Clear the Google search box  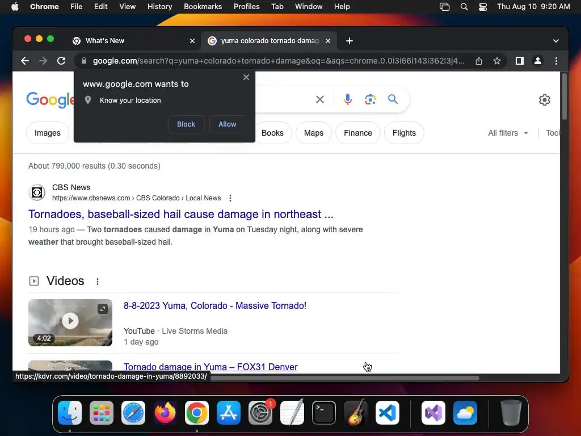tap(320, 99)
